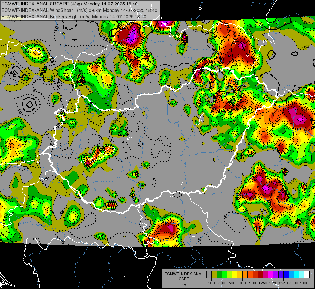Click the J/kg unit label in legend
Viewport: 315px width, 289px height.
pyautogui.click(x=184, y=284)
